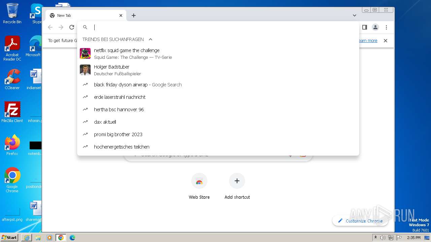
Task: Click the Chrome back arrow
Action: (x=50, y=27)
